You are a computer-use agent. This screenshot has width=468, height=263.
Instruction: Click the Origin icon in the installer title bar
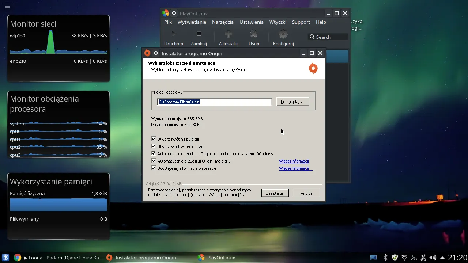coord(147,53)
